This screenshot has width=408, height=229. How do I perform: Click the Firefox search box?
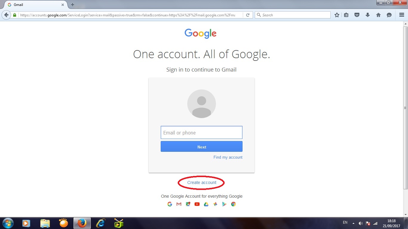pyautogui.click(x=293, y=15)
